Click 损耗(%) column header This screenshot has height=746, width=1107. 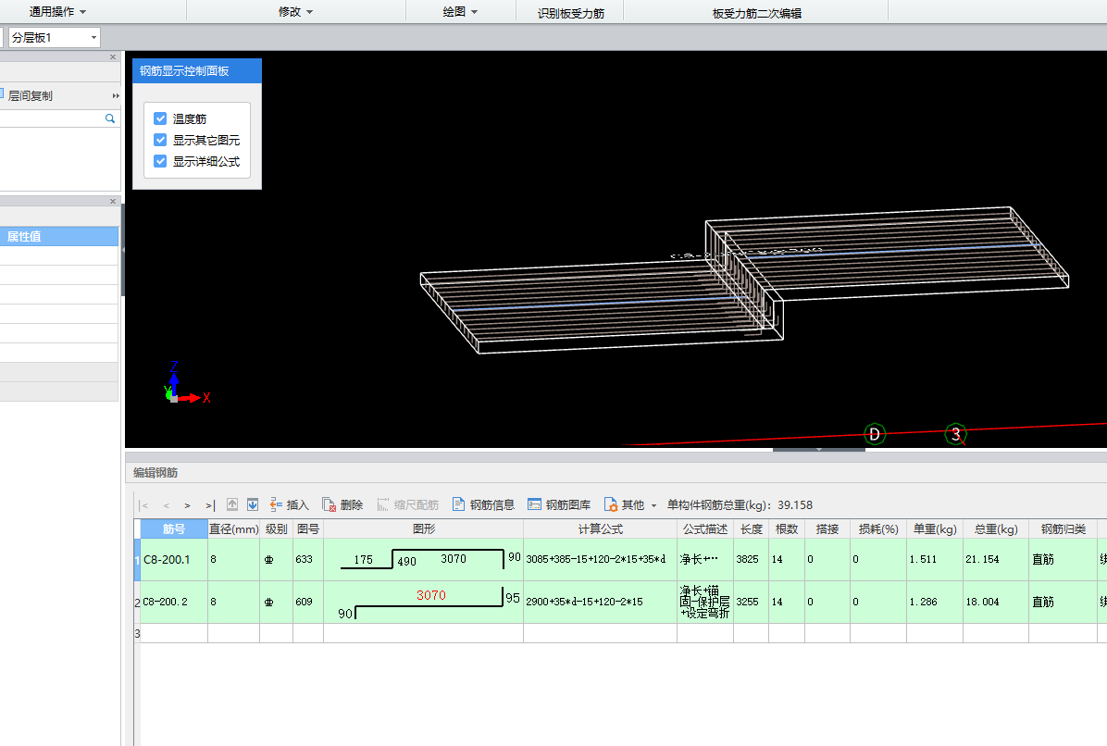pos(878,528)
